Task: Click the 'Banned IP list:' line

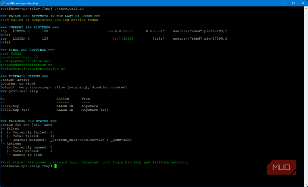Action: pos(25,155)
